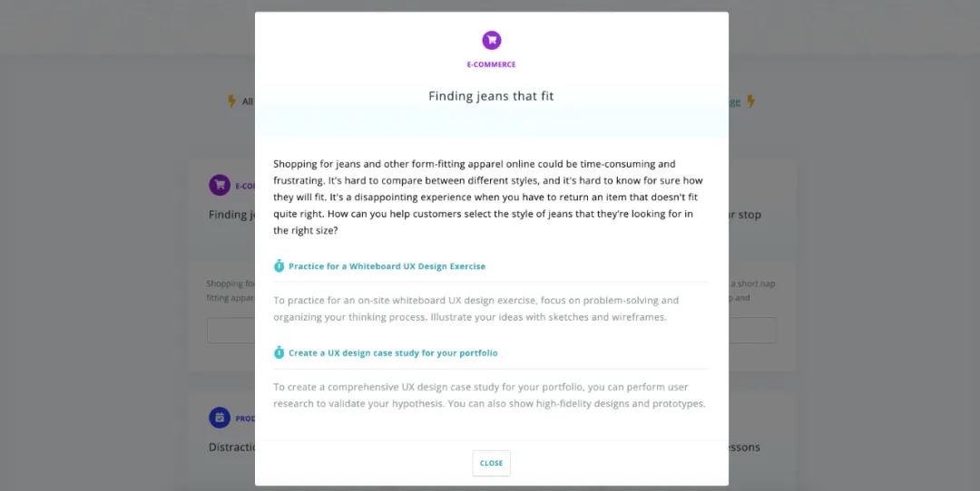Click the dimmed purple cart icon in background card
Image resolution: width=980 pixels, height=491 pixels.
(220, 186)
